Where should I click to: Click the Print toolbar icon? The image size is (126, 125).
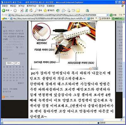point(69,10)
